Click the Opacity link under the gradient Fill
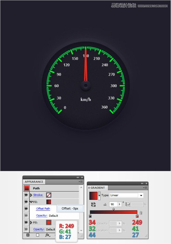Screen dimensions: 171x244 coord(42,216)
